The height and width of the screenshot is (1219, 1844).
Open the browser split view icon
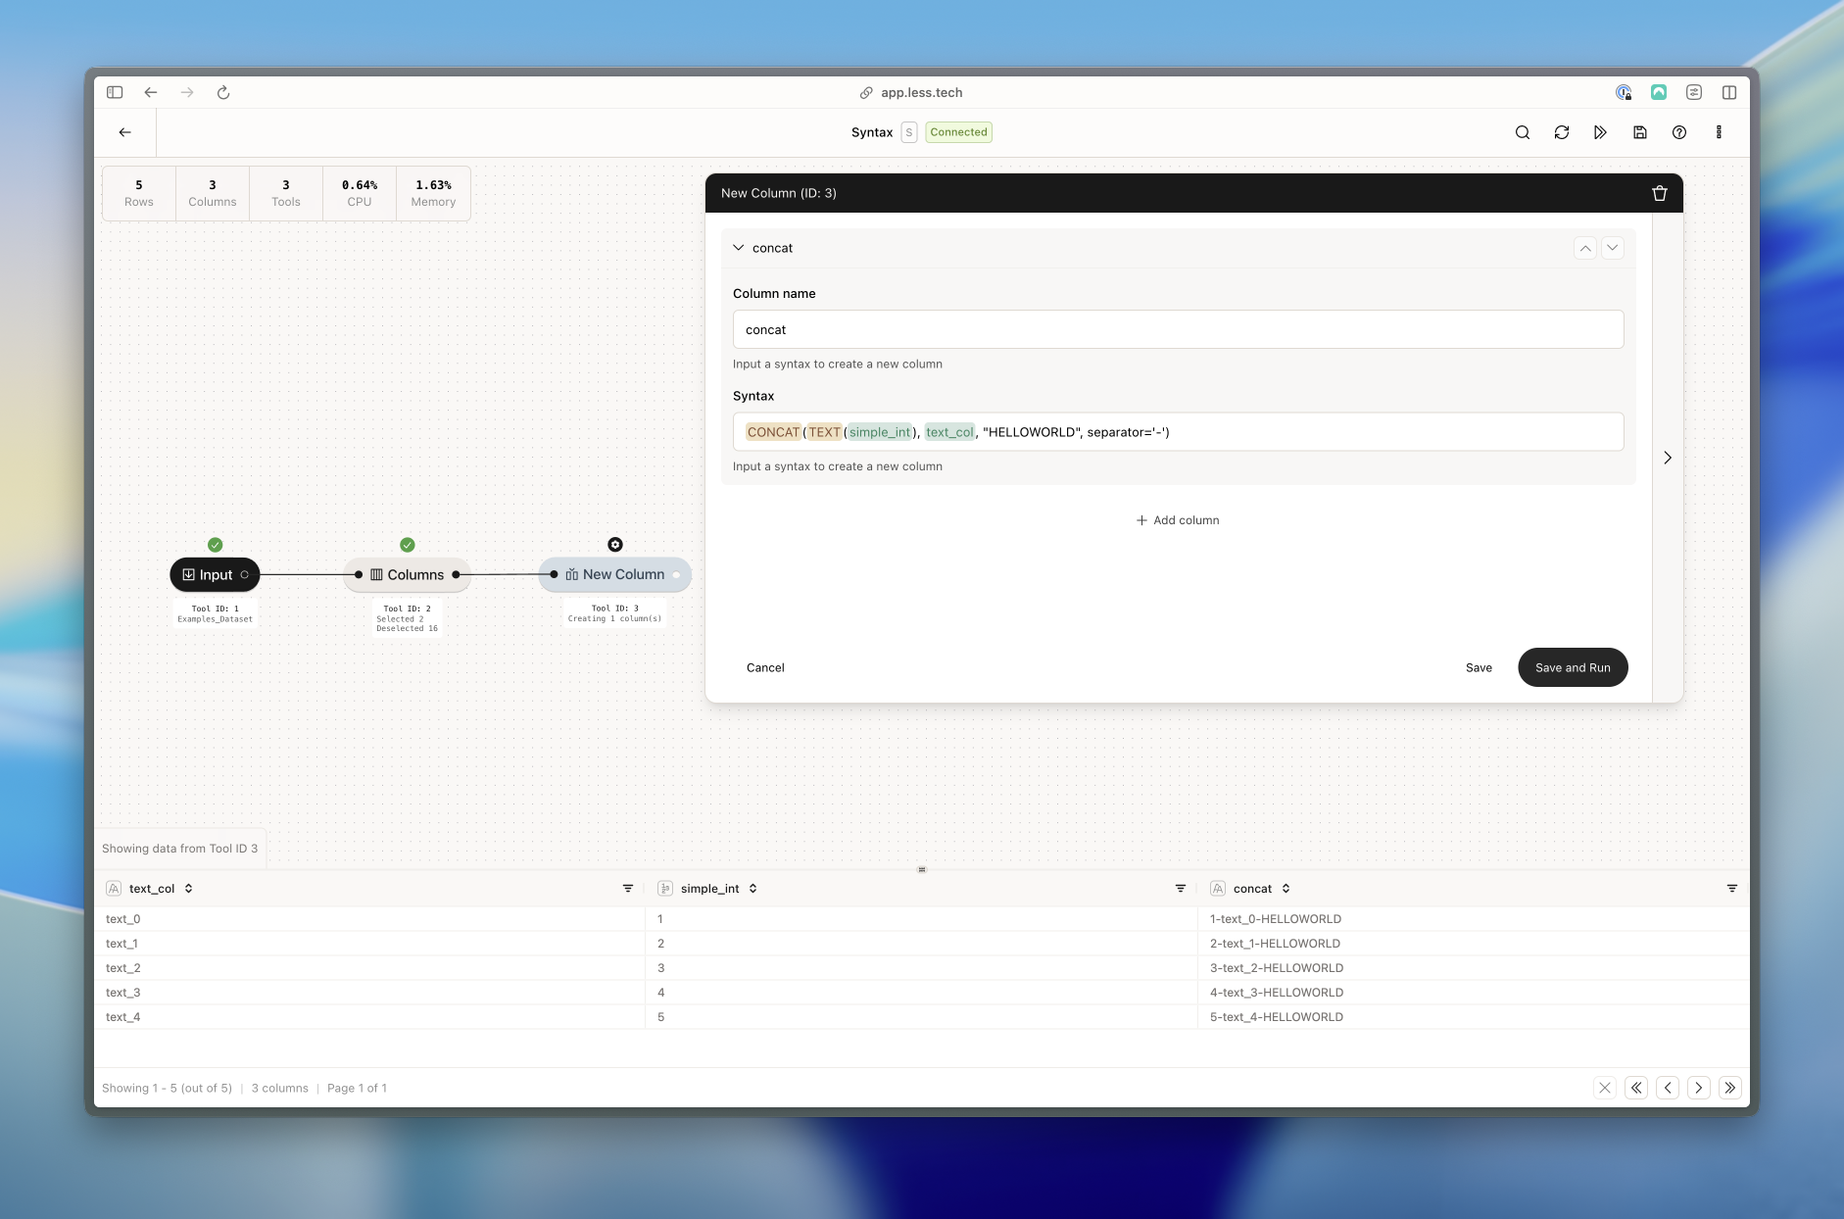pos(1729,92)
